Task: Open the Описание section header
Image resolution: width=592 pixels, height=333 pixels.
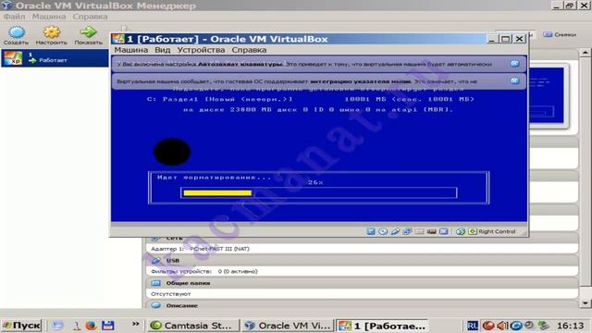Action: pos(181,305)
